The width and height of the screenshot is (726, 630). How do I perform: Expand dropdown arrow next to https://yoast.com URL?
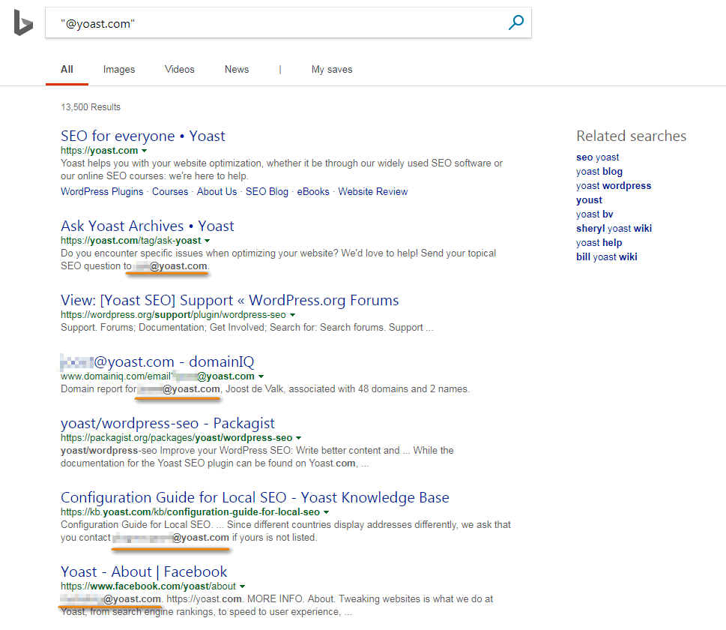tap(145, 151)
